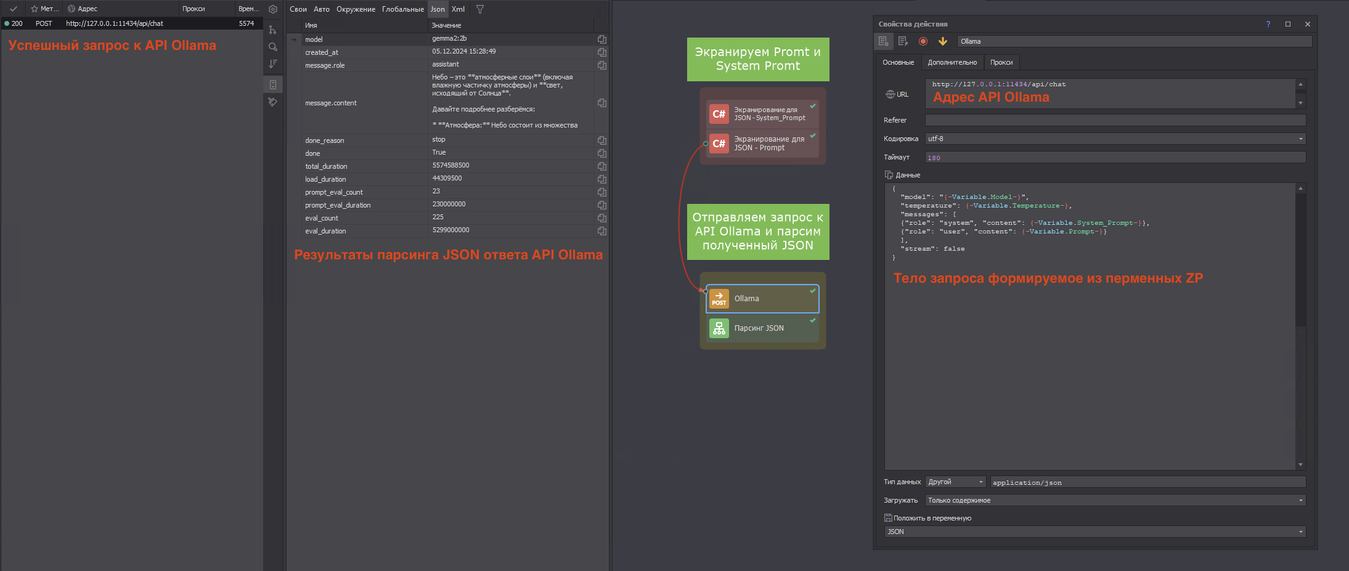
Task: Click the sort descending icon in traffic sidebar
Action: (273, 64)
